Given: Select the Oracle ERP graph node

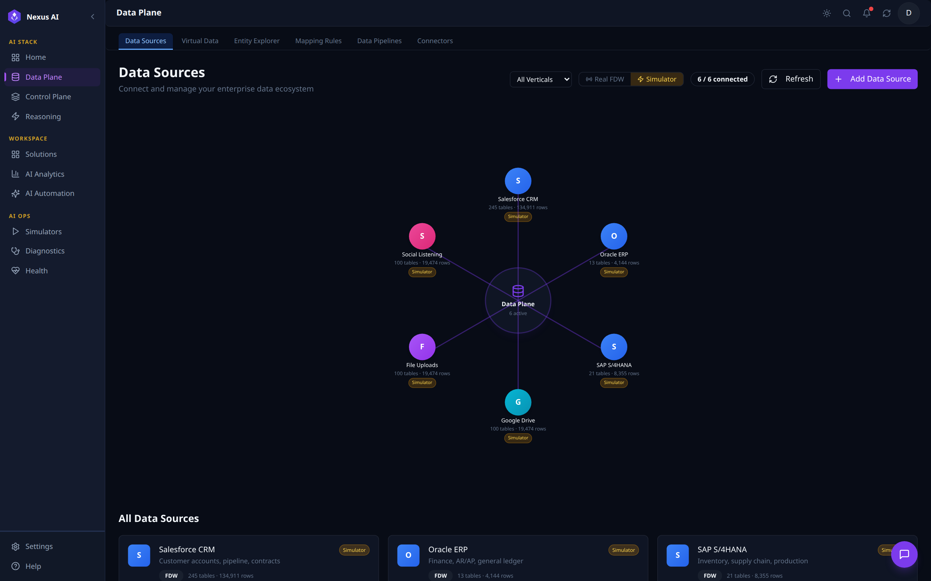Looking at the screenshot, I should pyautogui.click(x=614, y=236).
